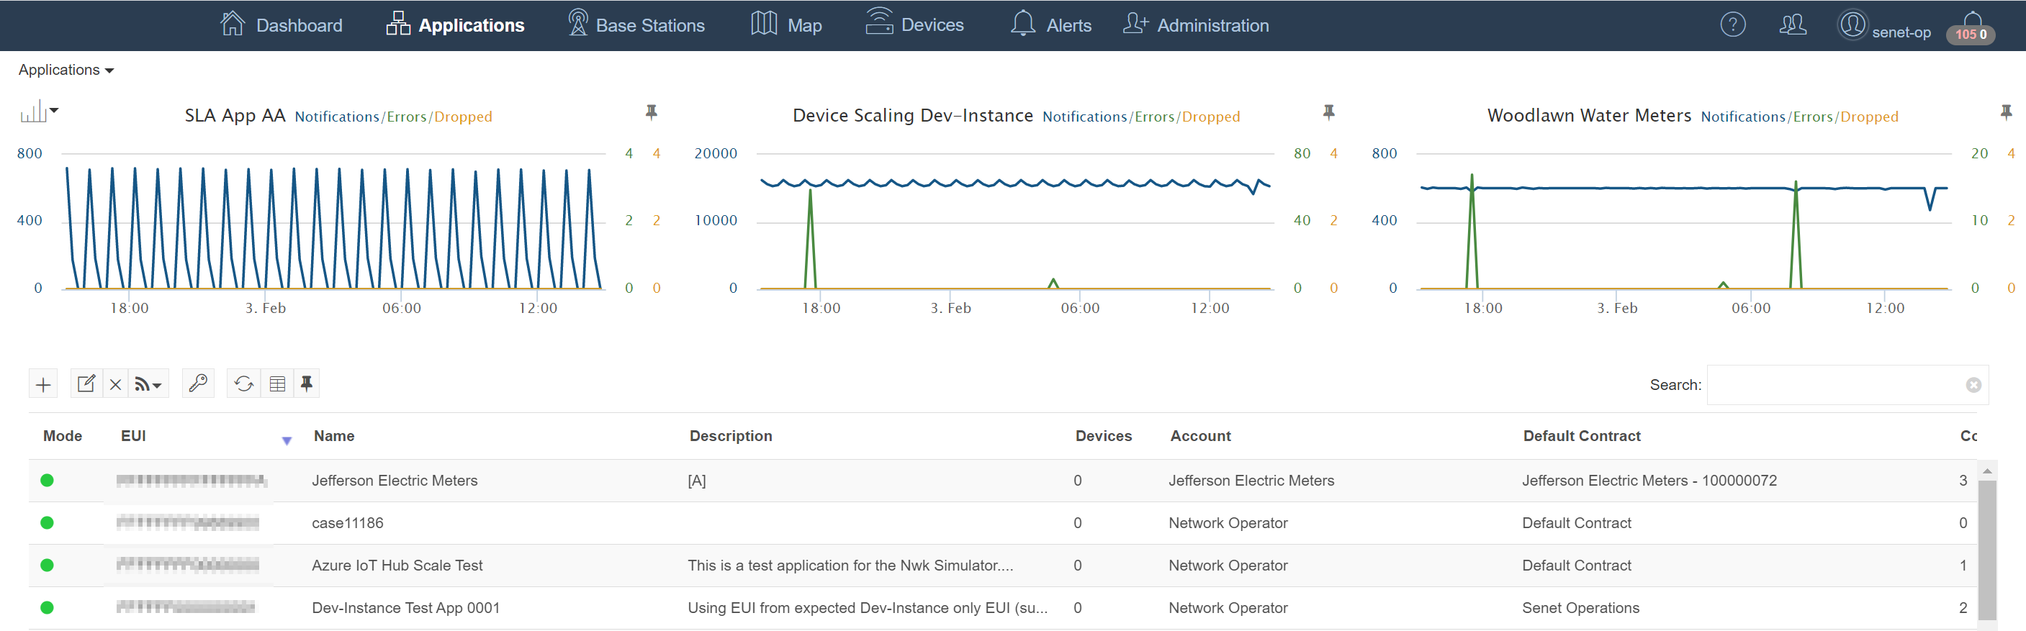Clear the search field
This screenshot has width=2026, height=631.
pyautogui.click(x=1973, y=385)
